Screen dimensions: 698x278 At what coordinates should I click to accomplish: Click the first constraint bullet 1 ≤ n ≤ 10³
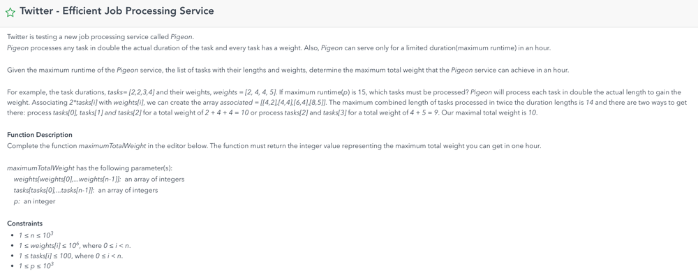click(36, 235)
